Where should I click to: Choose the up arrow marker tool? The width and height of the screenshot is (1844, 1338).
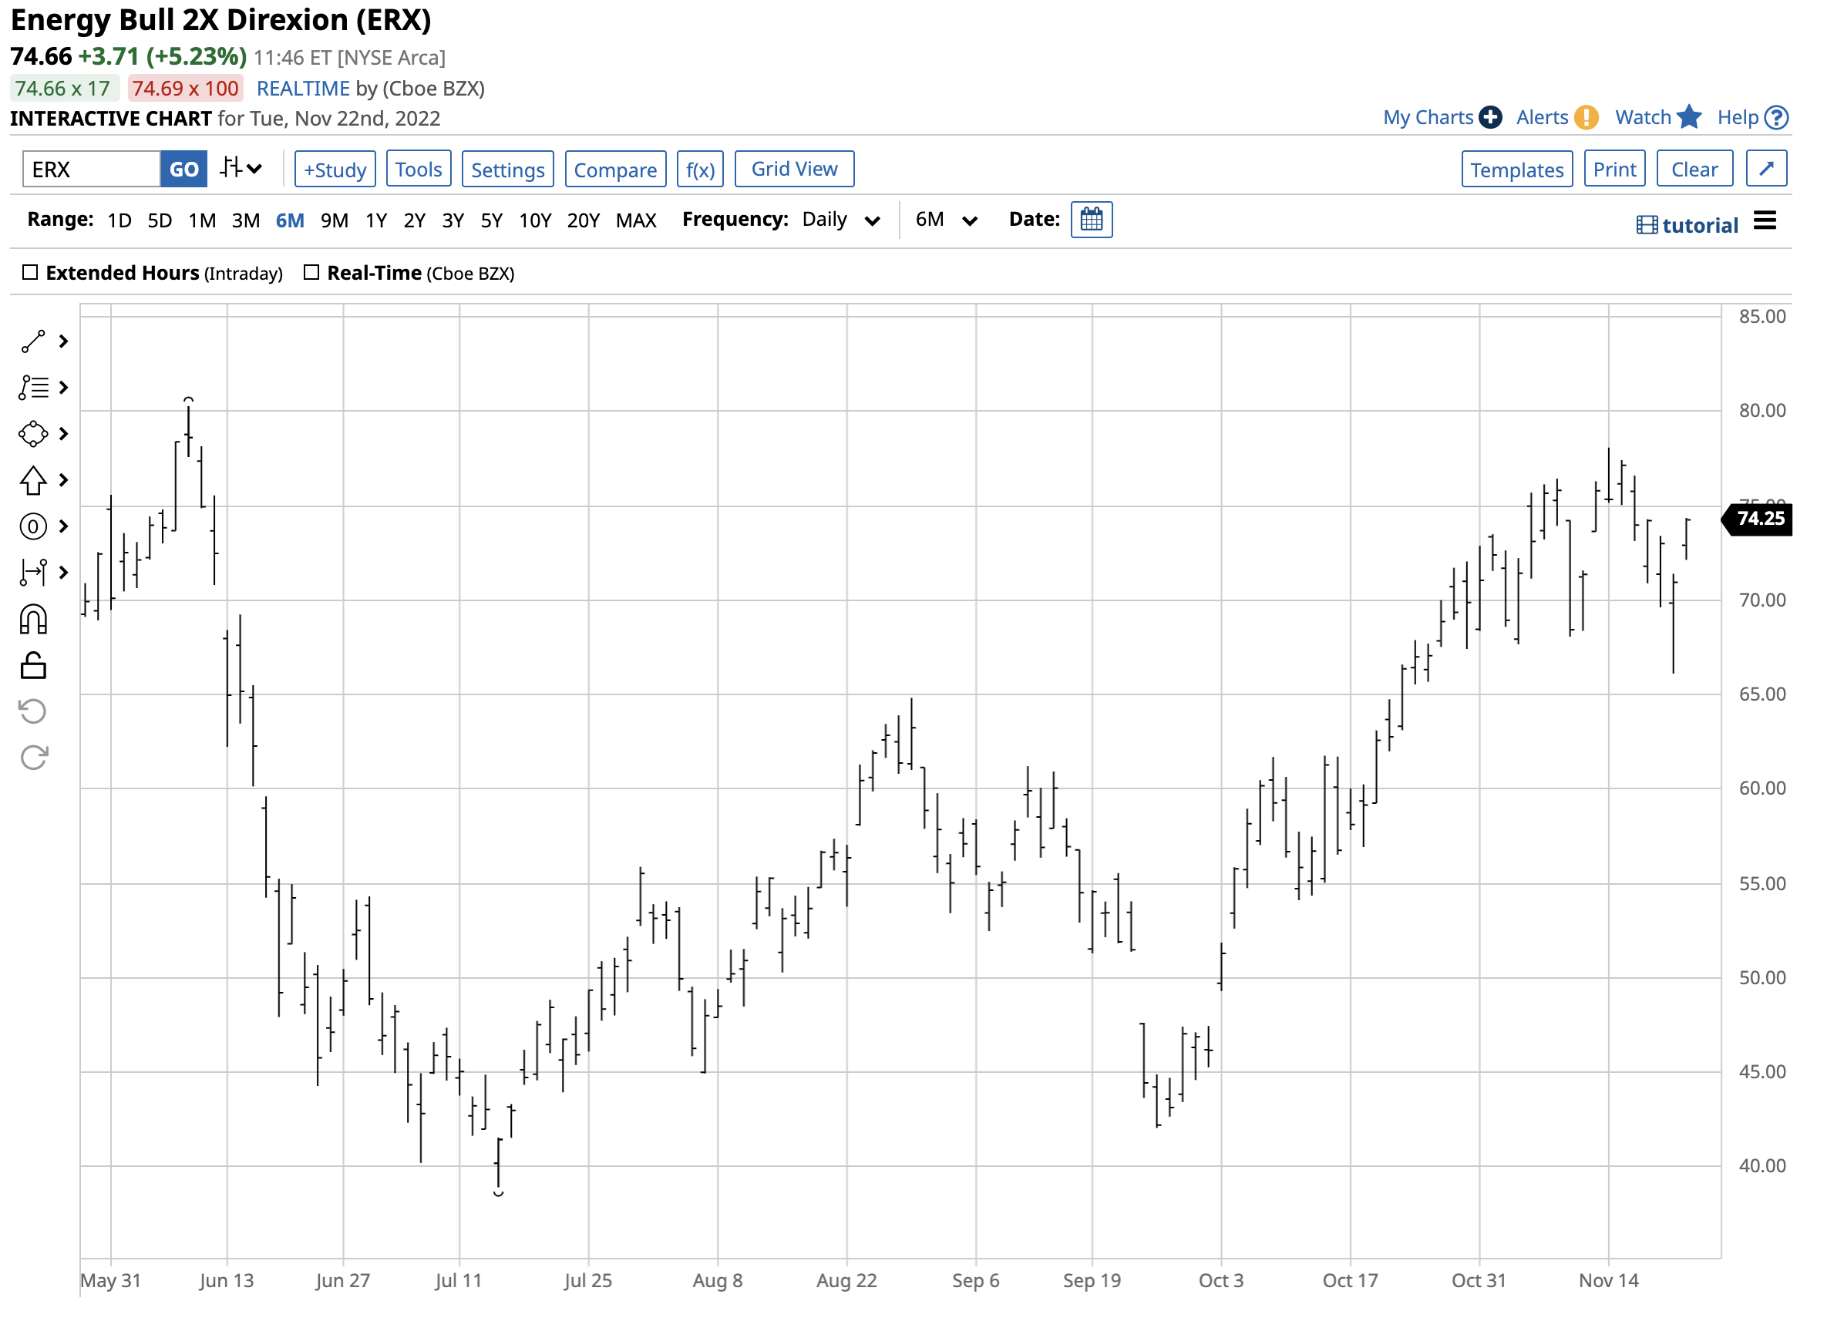(32, 480)
